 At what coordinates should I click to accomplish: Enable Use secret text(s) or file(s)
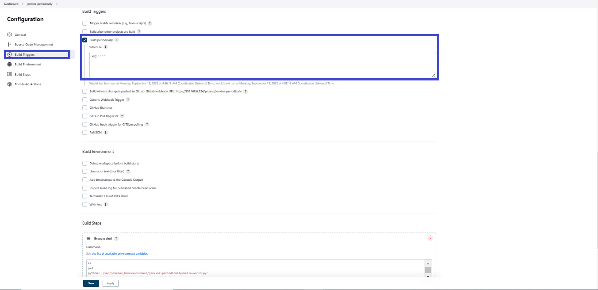(85, 171)
